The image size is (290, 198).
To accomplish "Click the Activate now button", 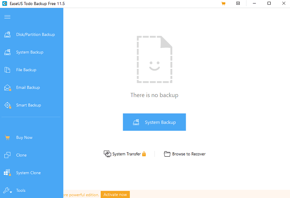I will click(115, 195).
